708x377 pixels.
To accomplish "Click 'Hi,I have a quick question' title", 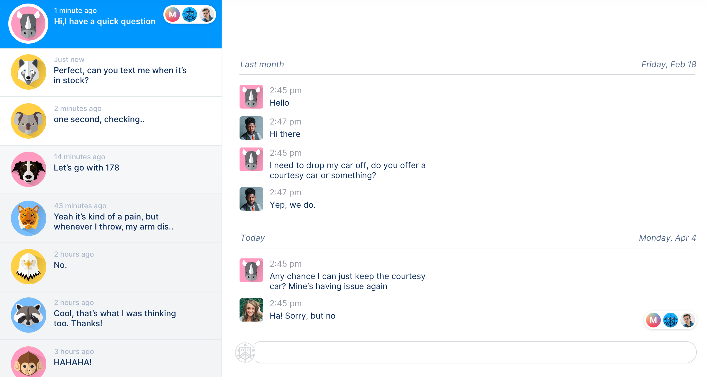I will [x=105, y=21].
